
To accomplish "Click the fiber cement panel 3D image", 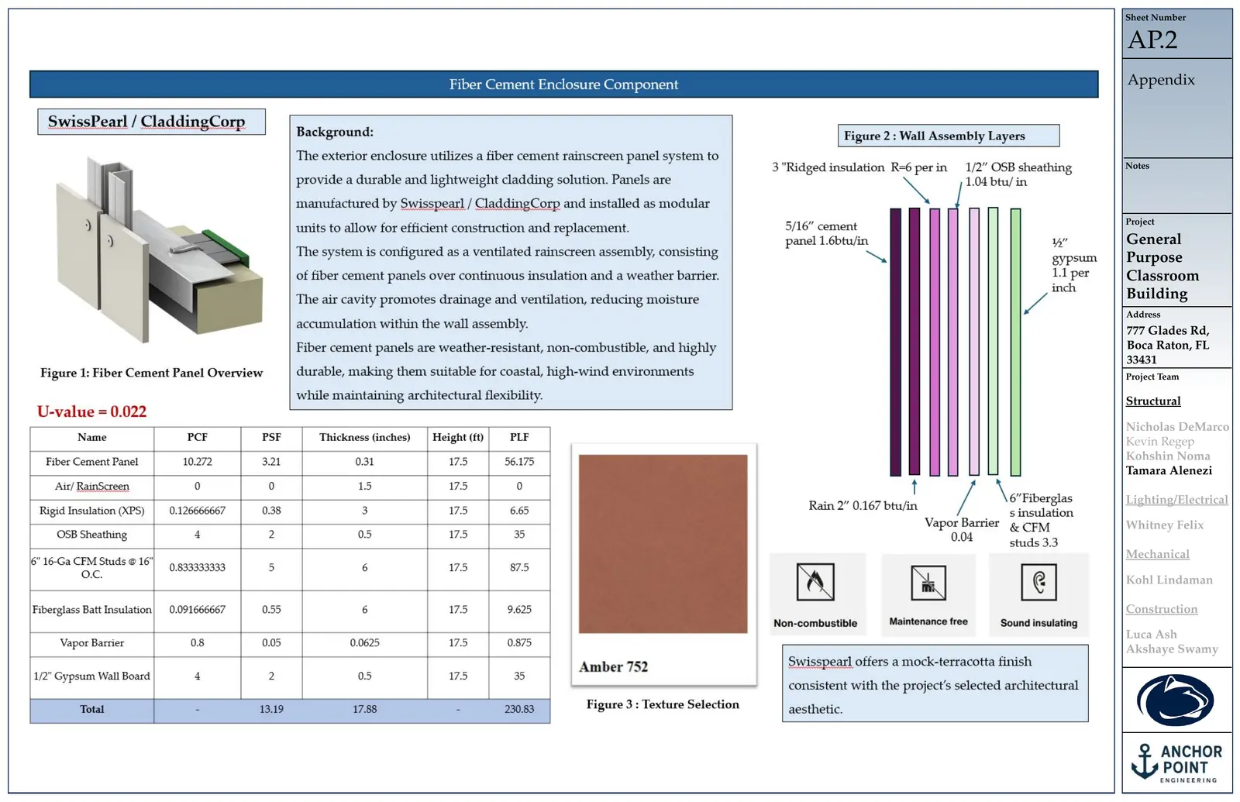I will 158,249.
